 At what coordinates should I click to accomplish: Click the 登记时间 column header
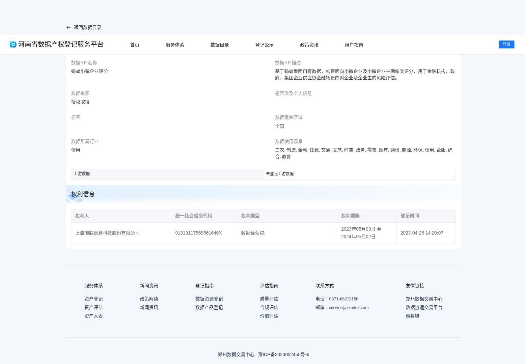pos(426,216)
